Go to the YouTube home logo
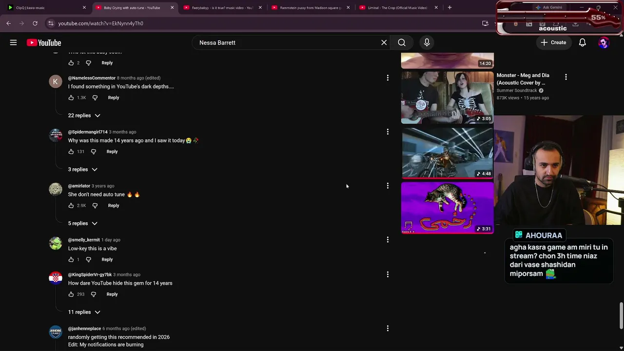The height and width of the screenshot is (351, 624). (44, 43)
